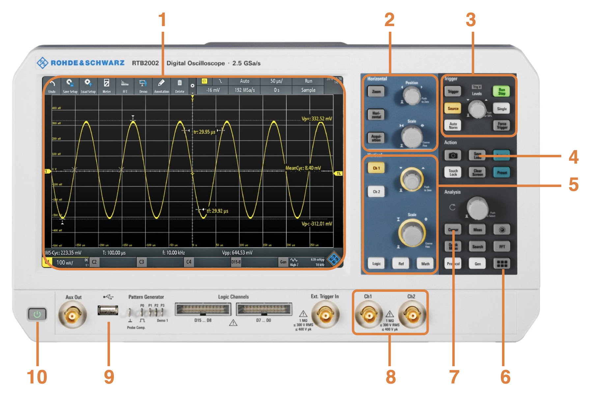Viewport: 593px width, 394px height.
Task: Open the 50 µs/ time scale field
Action: [276, 81]
